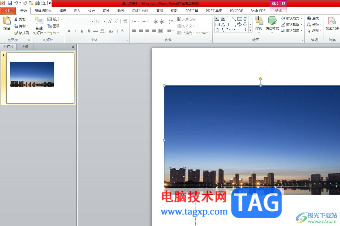
Task: Open the font name dropdown
Action: [x=93, y=21]
